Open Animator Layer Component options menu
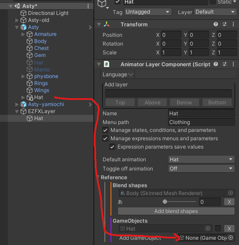The image size is (239, 245). (x=233, y=64)
